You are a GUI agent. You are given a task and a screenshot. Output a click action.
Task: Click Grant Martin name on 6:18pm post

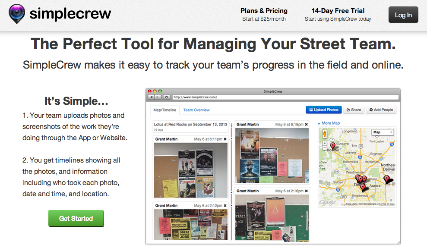coord(247,124)
